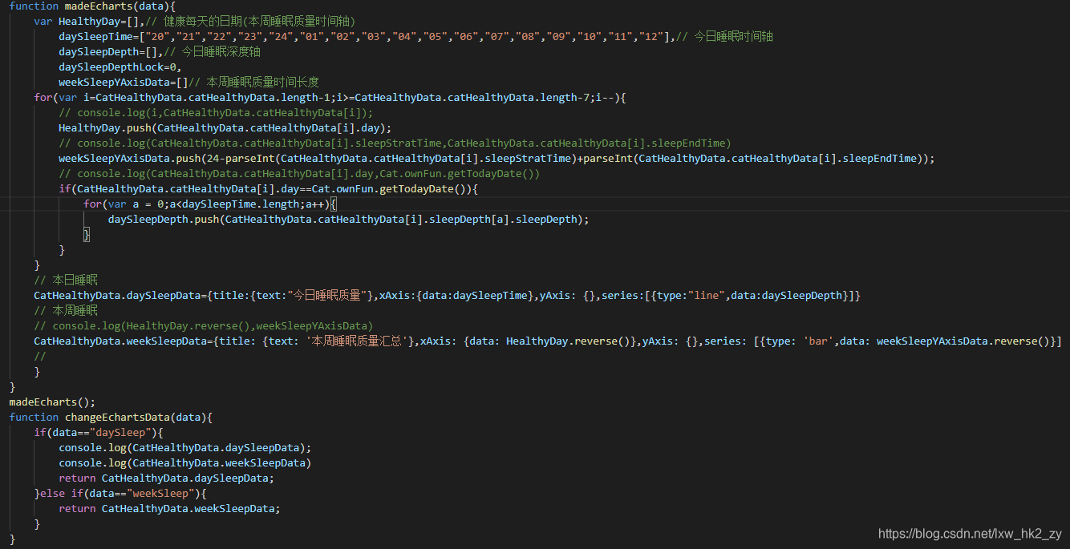The image size is (1070, 549).
Task: Click inner for loop with var a
Action: 210,204
